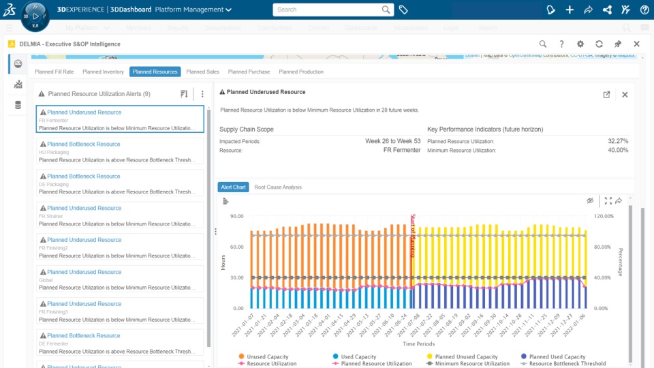
Task: Toggle Planned Resource Utilization legend entry
Action: [372, 364]
